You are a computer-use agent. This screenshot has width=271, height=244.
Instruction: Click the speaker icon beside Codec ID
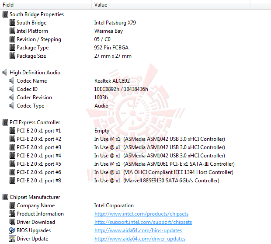[x=11, y=89]
